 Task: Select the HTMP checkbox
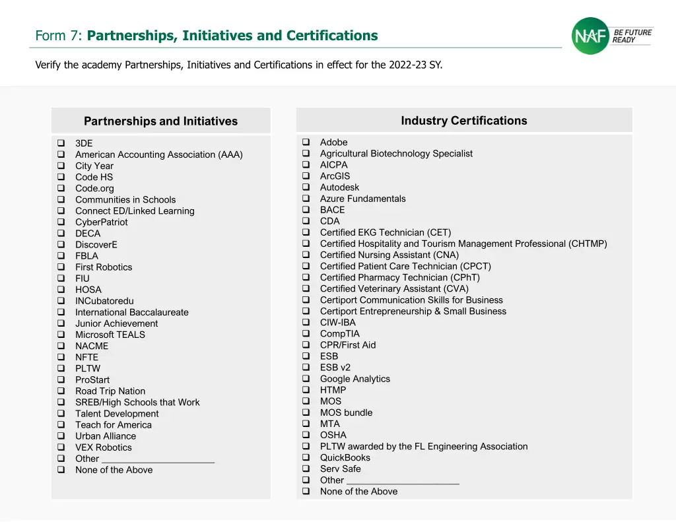tap(306, 389)
